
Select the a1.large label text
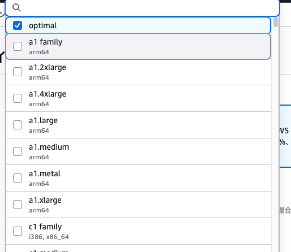[43, 121]
